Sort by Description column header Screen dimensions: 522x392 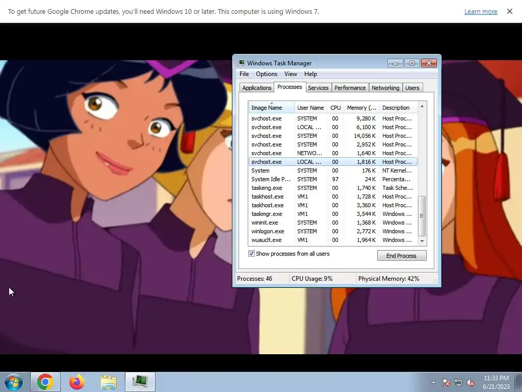pyautogui.click(x=398, y=108)
